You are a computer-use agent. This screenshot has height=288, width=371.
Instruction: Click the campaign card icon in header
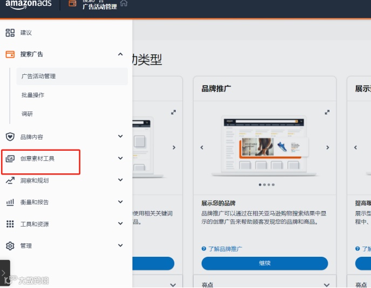[x=72, y=3]
